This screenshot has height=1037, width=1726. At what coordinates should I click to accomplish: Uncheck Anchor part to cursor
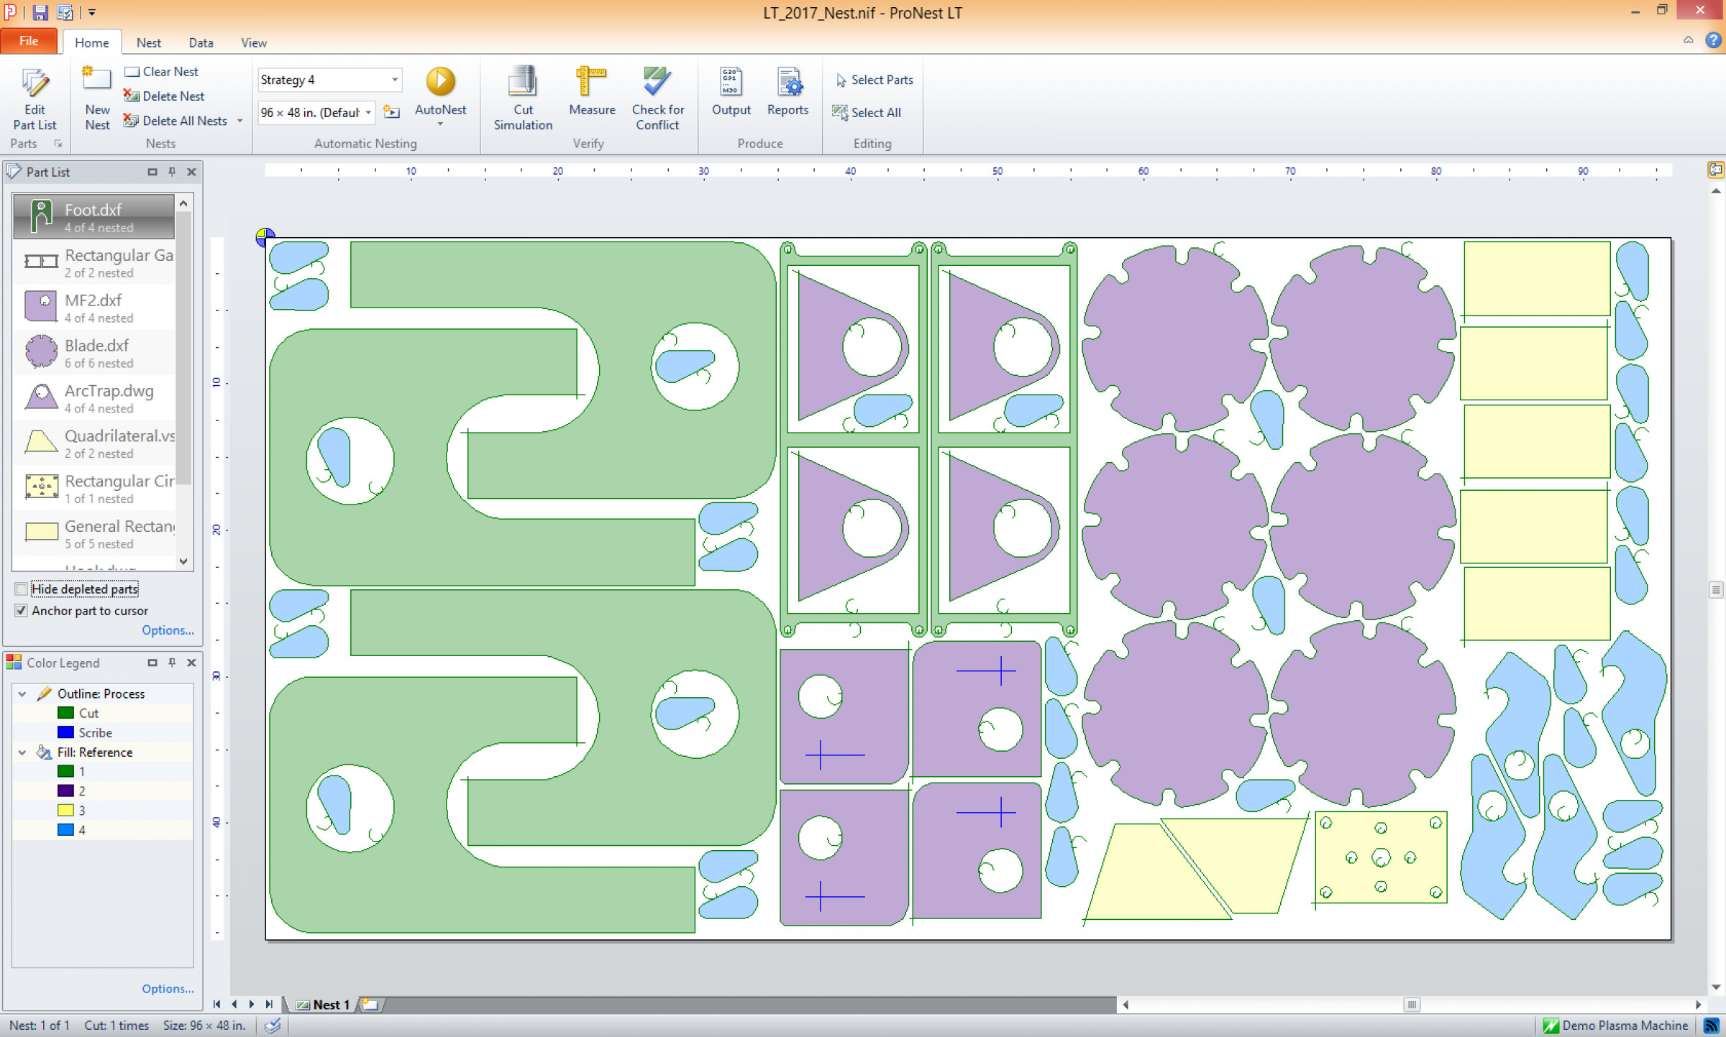(22, 611)
